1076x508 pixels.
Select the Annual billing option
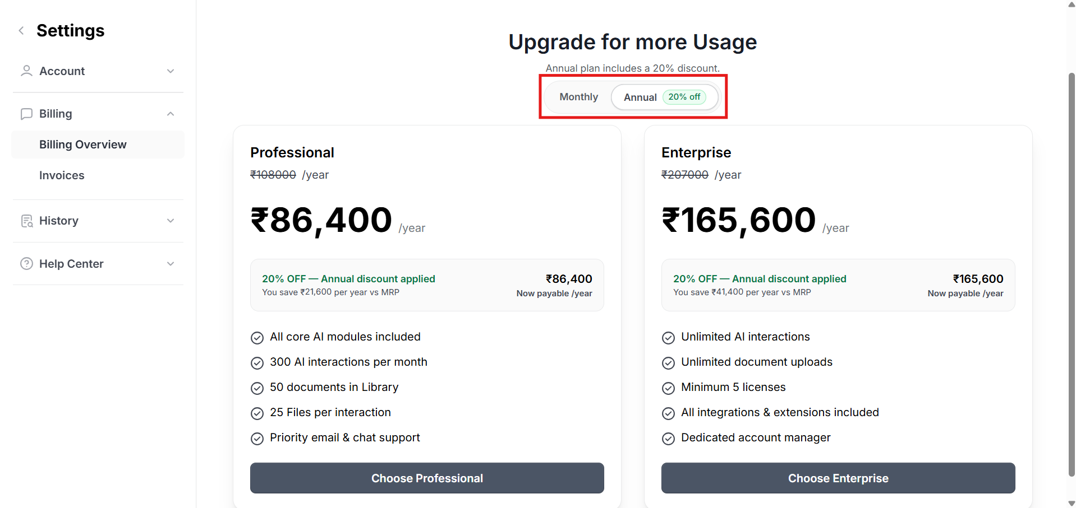coord(640,97)
